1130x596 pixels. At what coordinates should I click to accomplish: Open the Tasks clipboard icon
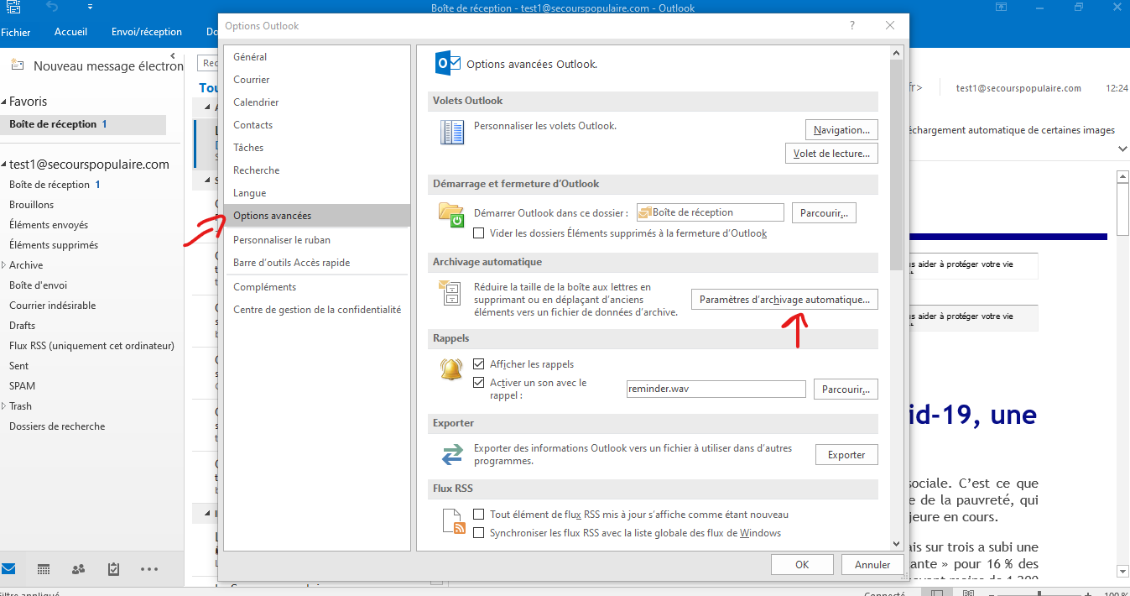(113, 569)
